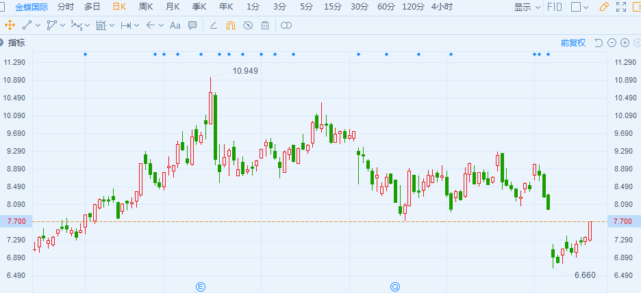The height and width of the screenshot is (293, 641).
Task: Select the 3分 interval
Action: (279, 7)
